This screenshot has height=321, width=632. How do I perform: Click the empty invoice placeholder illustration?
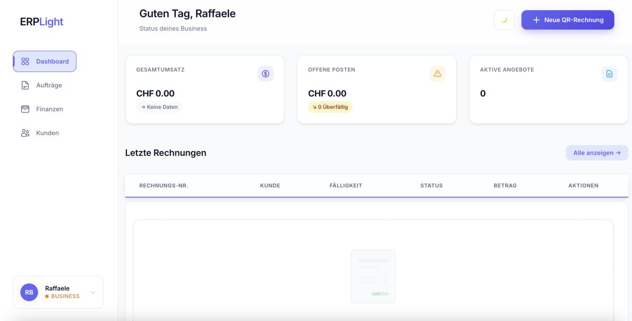coord(373,276)
